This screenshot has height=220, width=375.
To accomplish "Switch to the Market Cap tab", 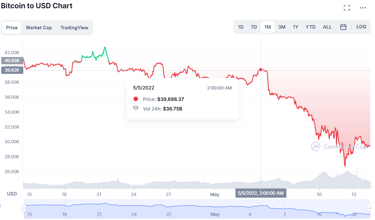I will (39, 28).
